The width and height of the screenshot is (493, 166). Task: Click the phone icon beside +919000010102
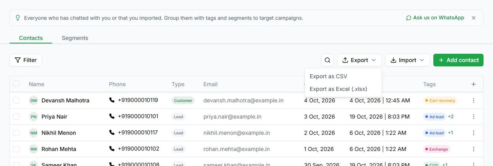click(x=112, y=149)
